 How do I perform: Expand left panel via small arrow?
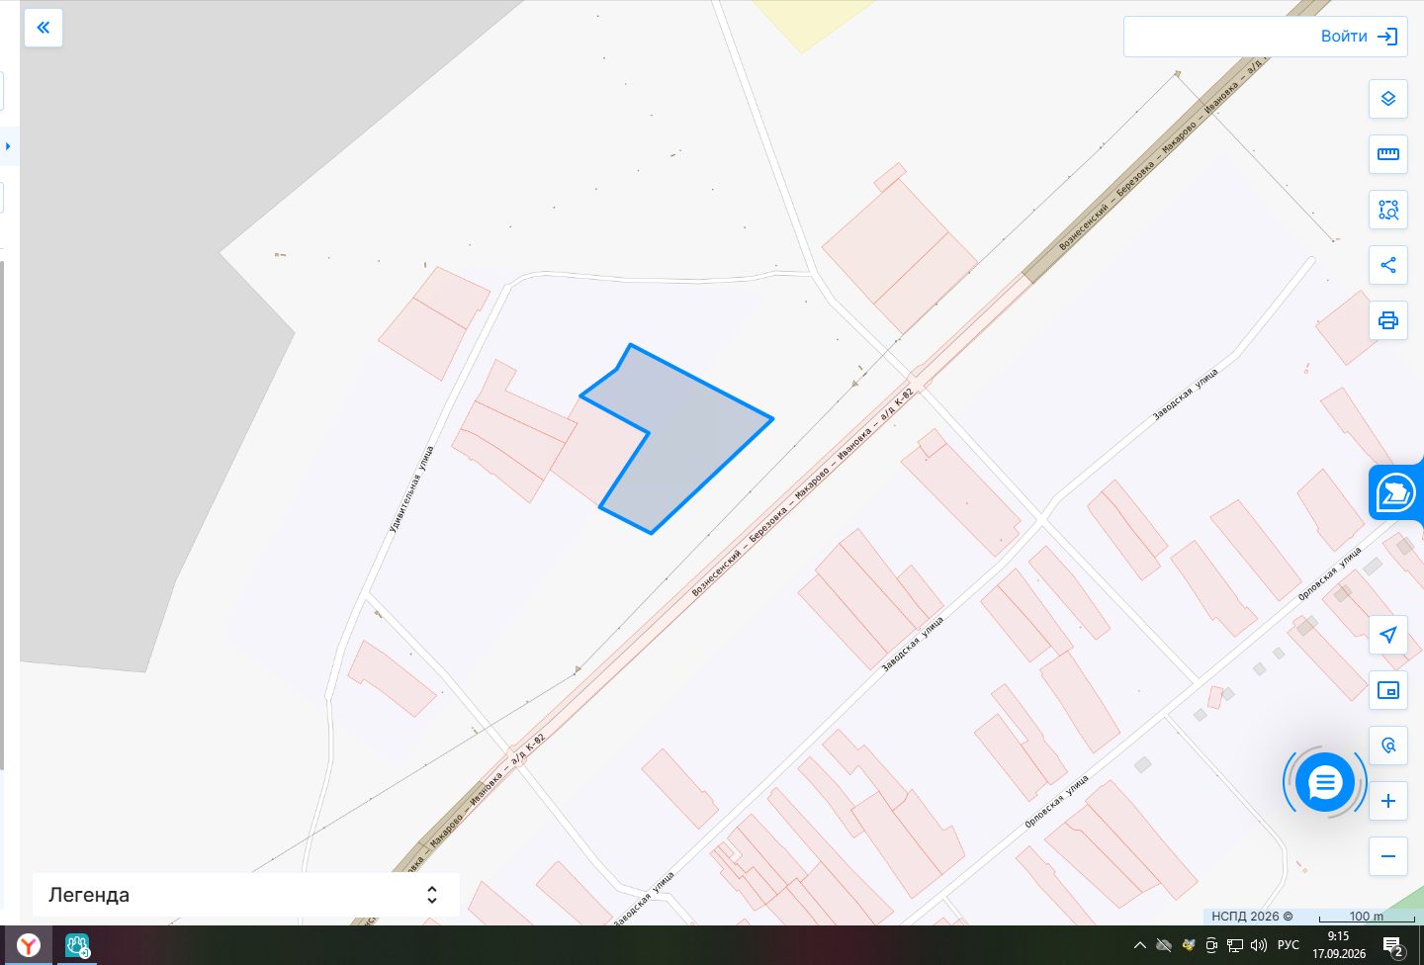[8, 146]
